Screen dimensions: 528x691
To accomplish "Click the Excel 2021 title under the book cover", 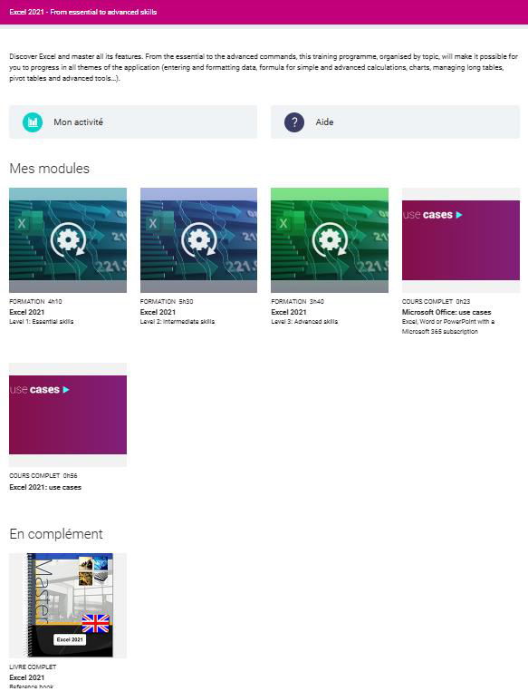I will (x=27, y=677).
